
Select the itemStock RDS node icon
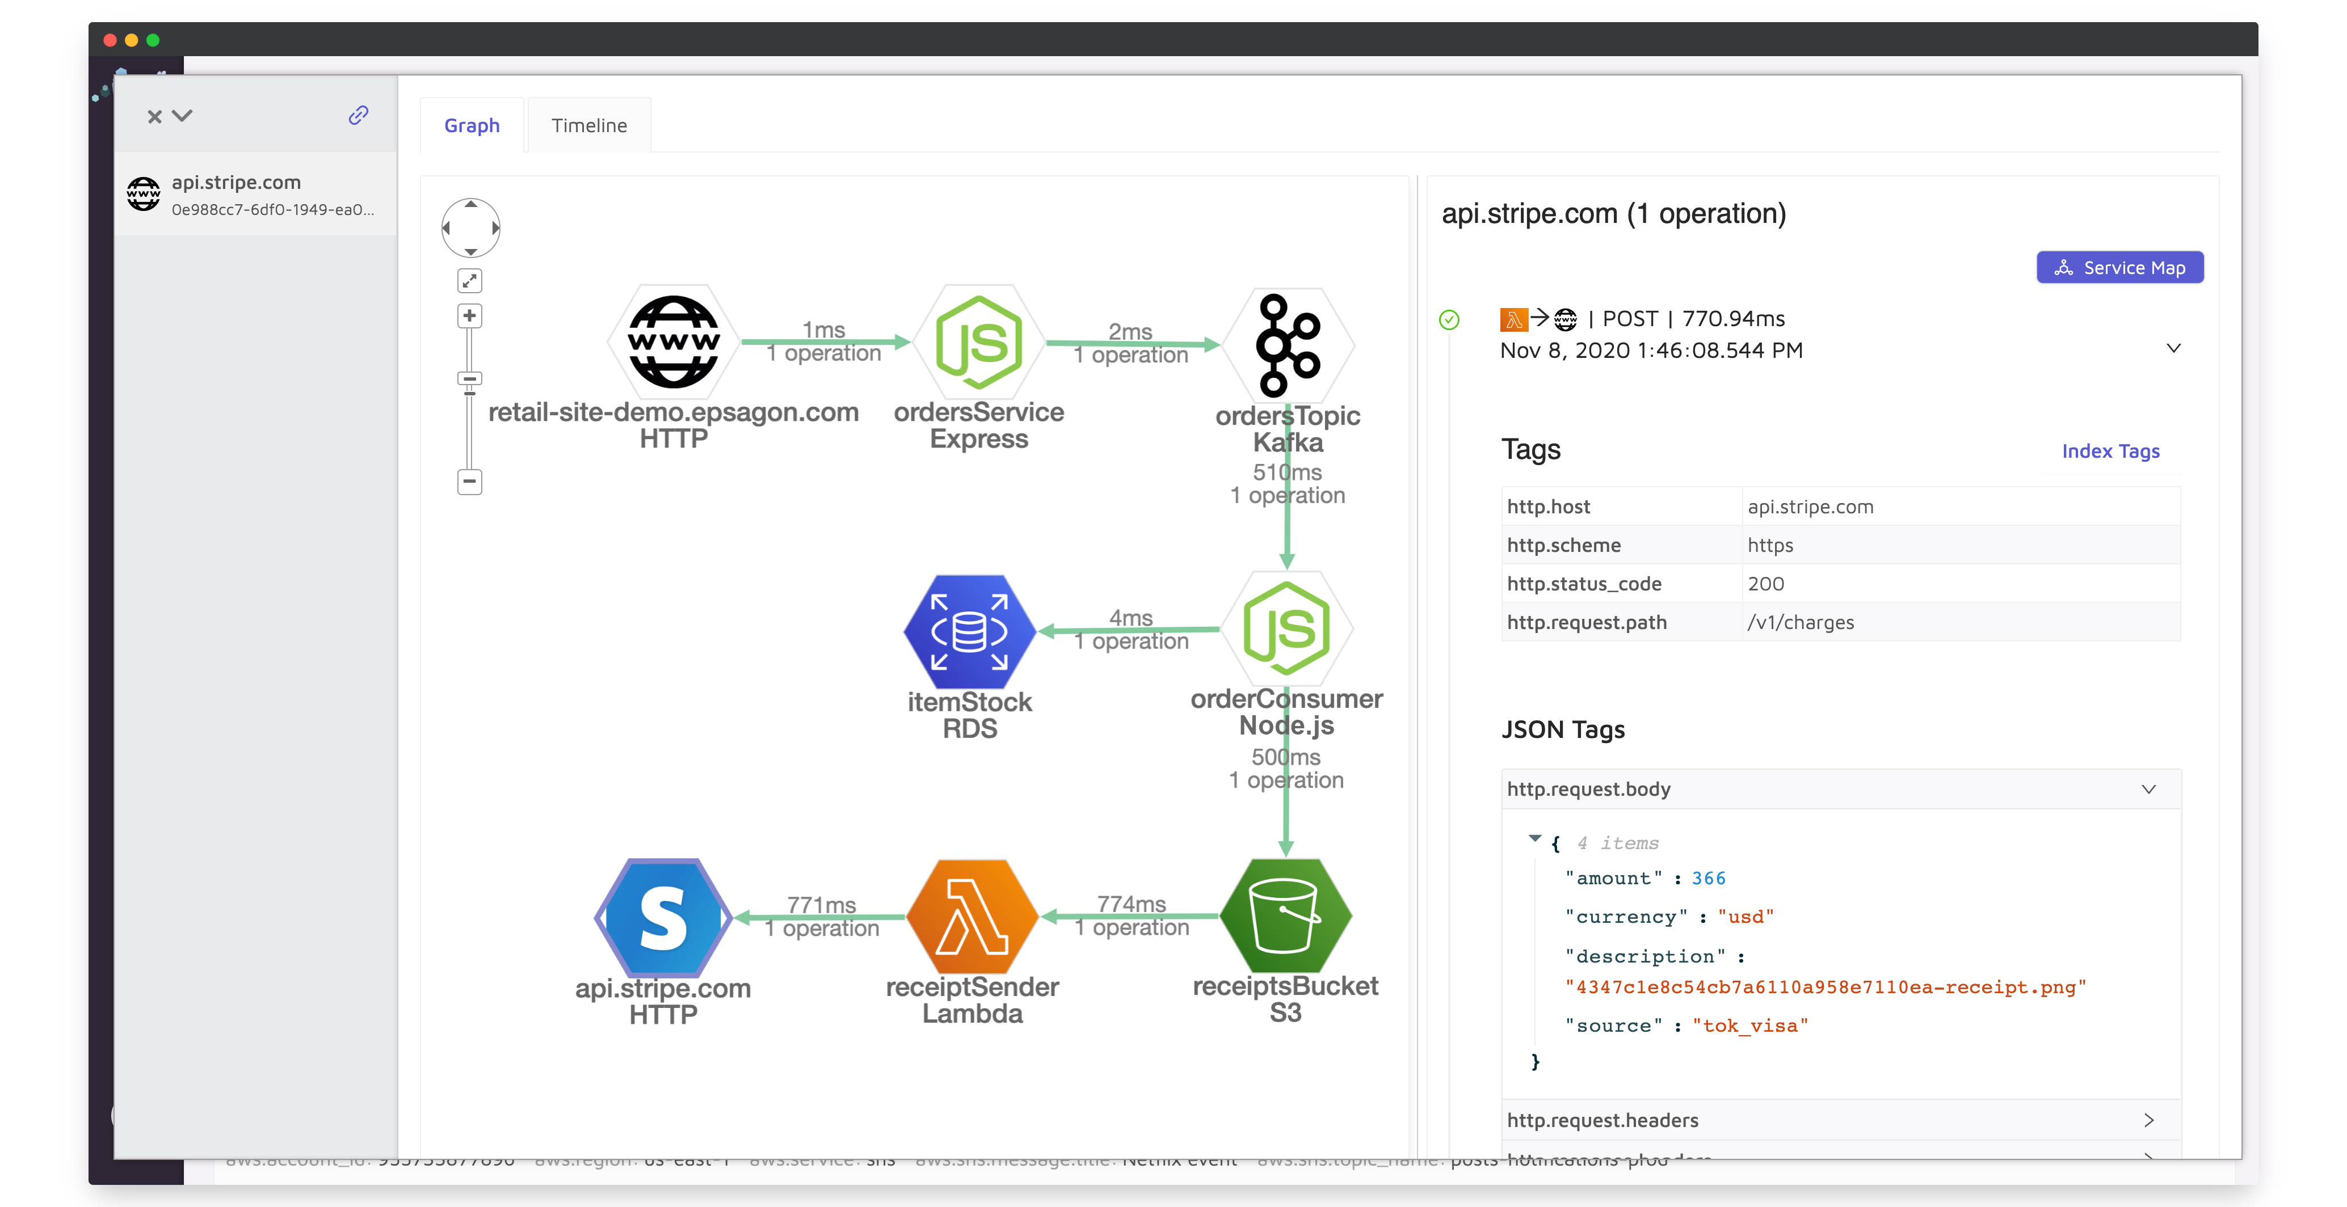pos(969,631)
